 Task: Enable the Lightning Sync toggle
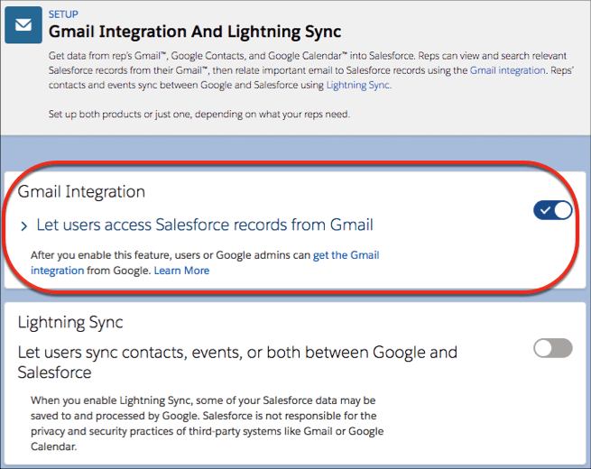pos(552,348)
